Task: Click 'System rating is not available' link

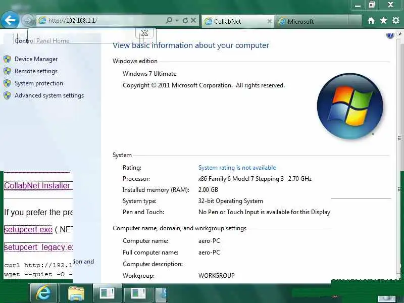Action: (237, 168)
